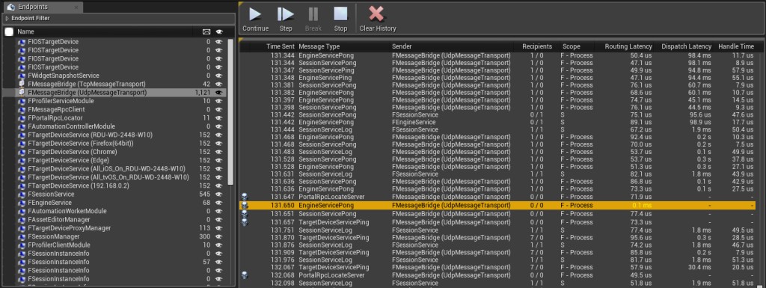The image size is (766, 288).
Task: Click icon of FTargetDeviceService (Edge) row
Action: 22,160
